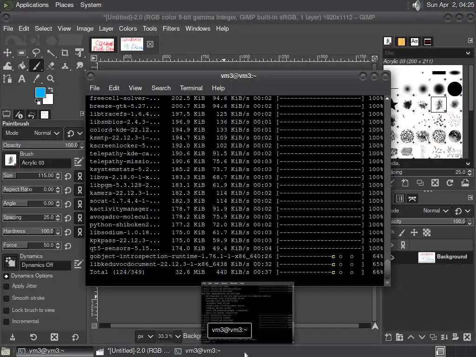
Task: Create a new layer in Layers panel
Action: pos(388,337)
